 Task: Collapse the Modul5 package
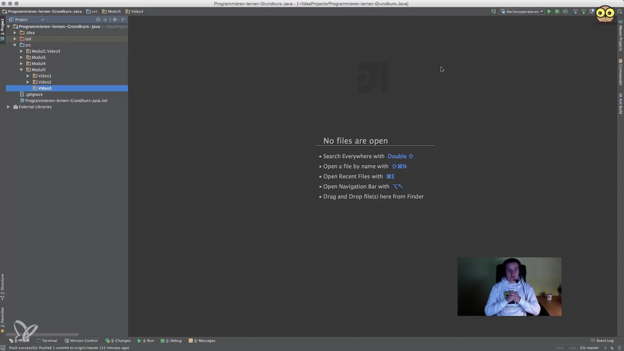[21, 70]
